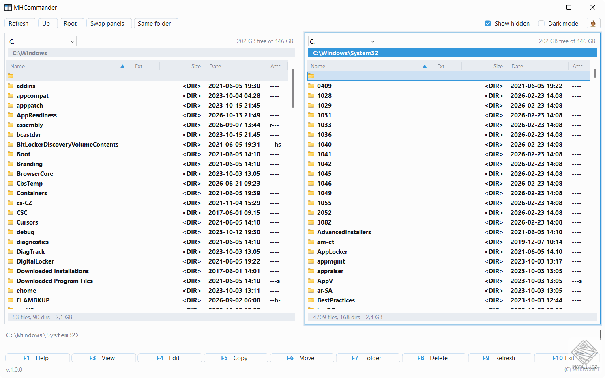This screenshot has height=378, width=605.
Task: Click the folder icon beside appraiser
Action: tap(311, 271)
